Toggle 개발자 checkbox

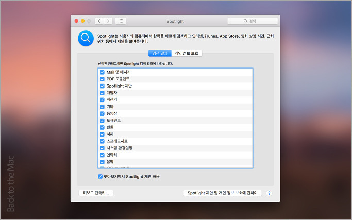coord(102,93)
